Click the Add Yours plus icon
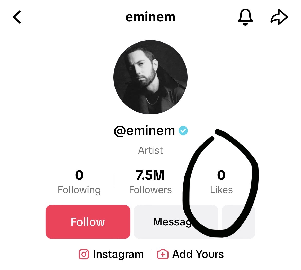 pyautogui.click(x=163, y=254)
